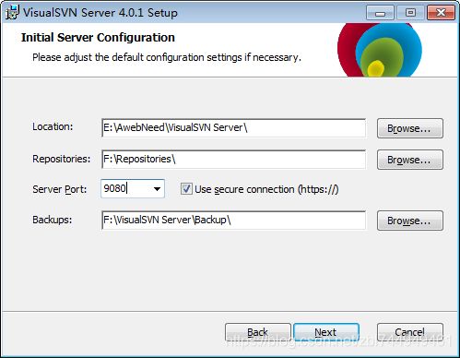
Task: Go Back to the previous setup step
Action: 258,332
